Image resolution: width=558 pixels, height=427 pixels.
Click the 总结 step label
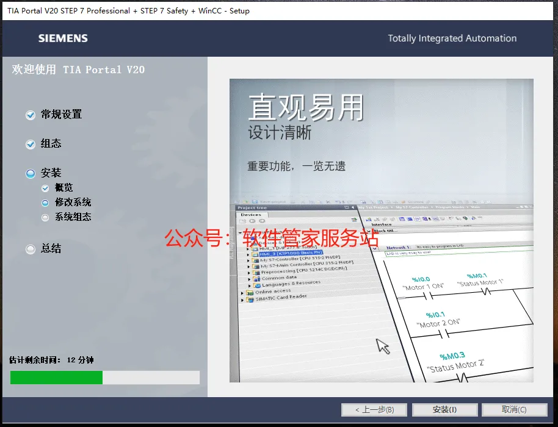(x=51, y=248)
